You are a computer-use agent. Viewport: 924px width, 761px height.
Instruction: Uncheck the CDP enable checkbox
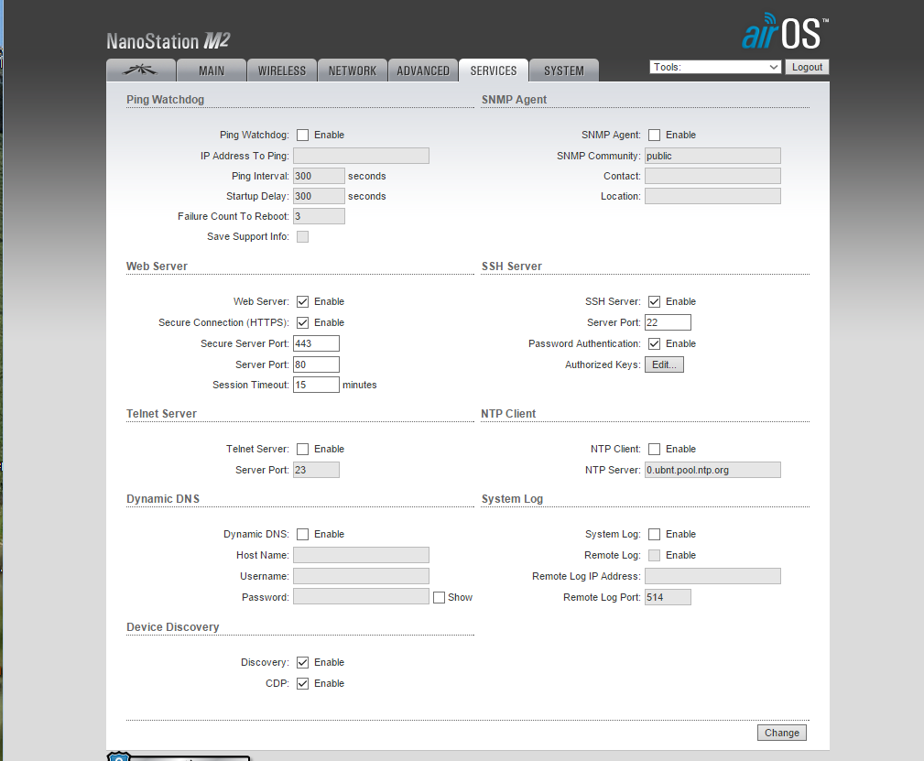[303, 683]
